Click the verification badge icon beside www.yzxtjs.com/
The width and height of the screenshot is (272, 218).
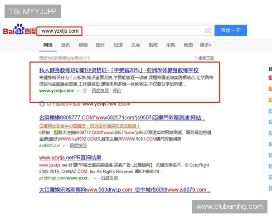(x=85, y=91)
